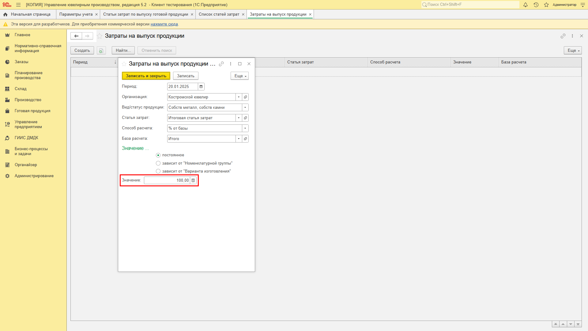Get link to list form icon
Image resolution: width=588 pixels, height=331 pixels.
click(x=563, y=36)
